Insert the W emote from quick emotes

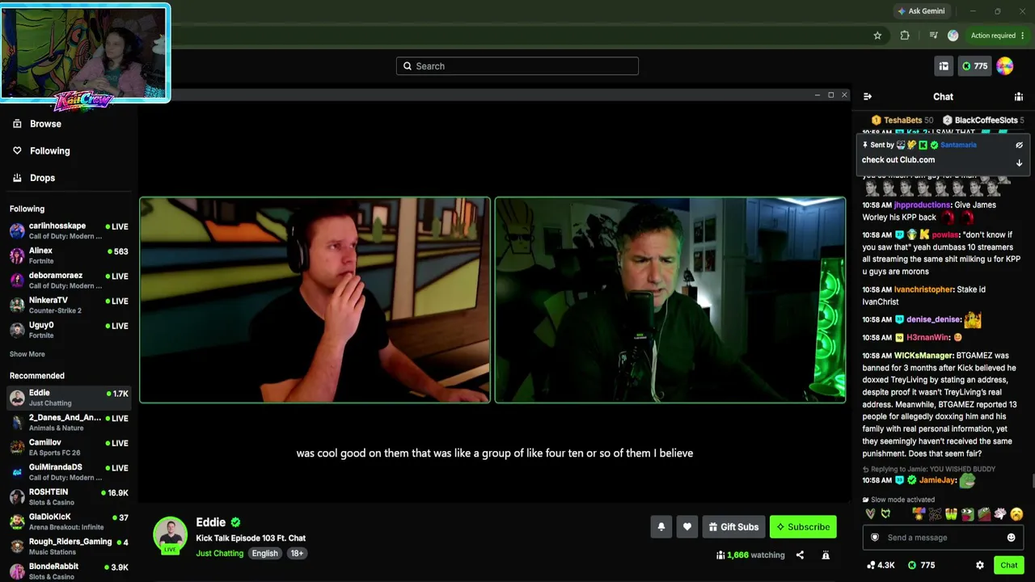point(951,514)
